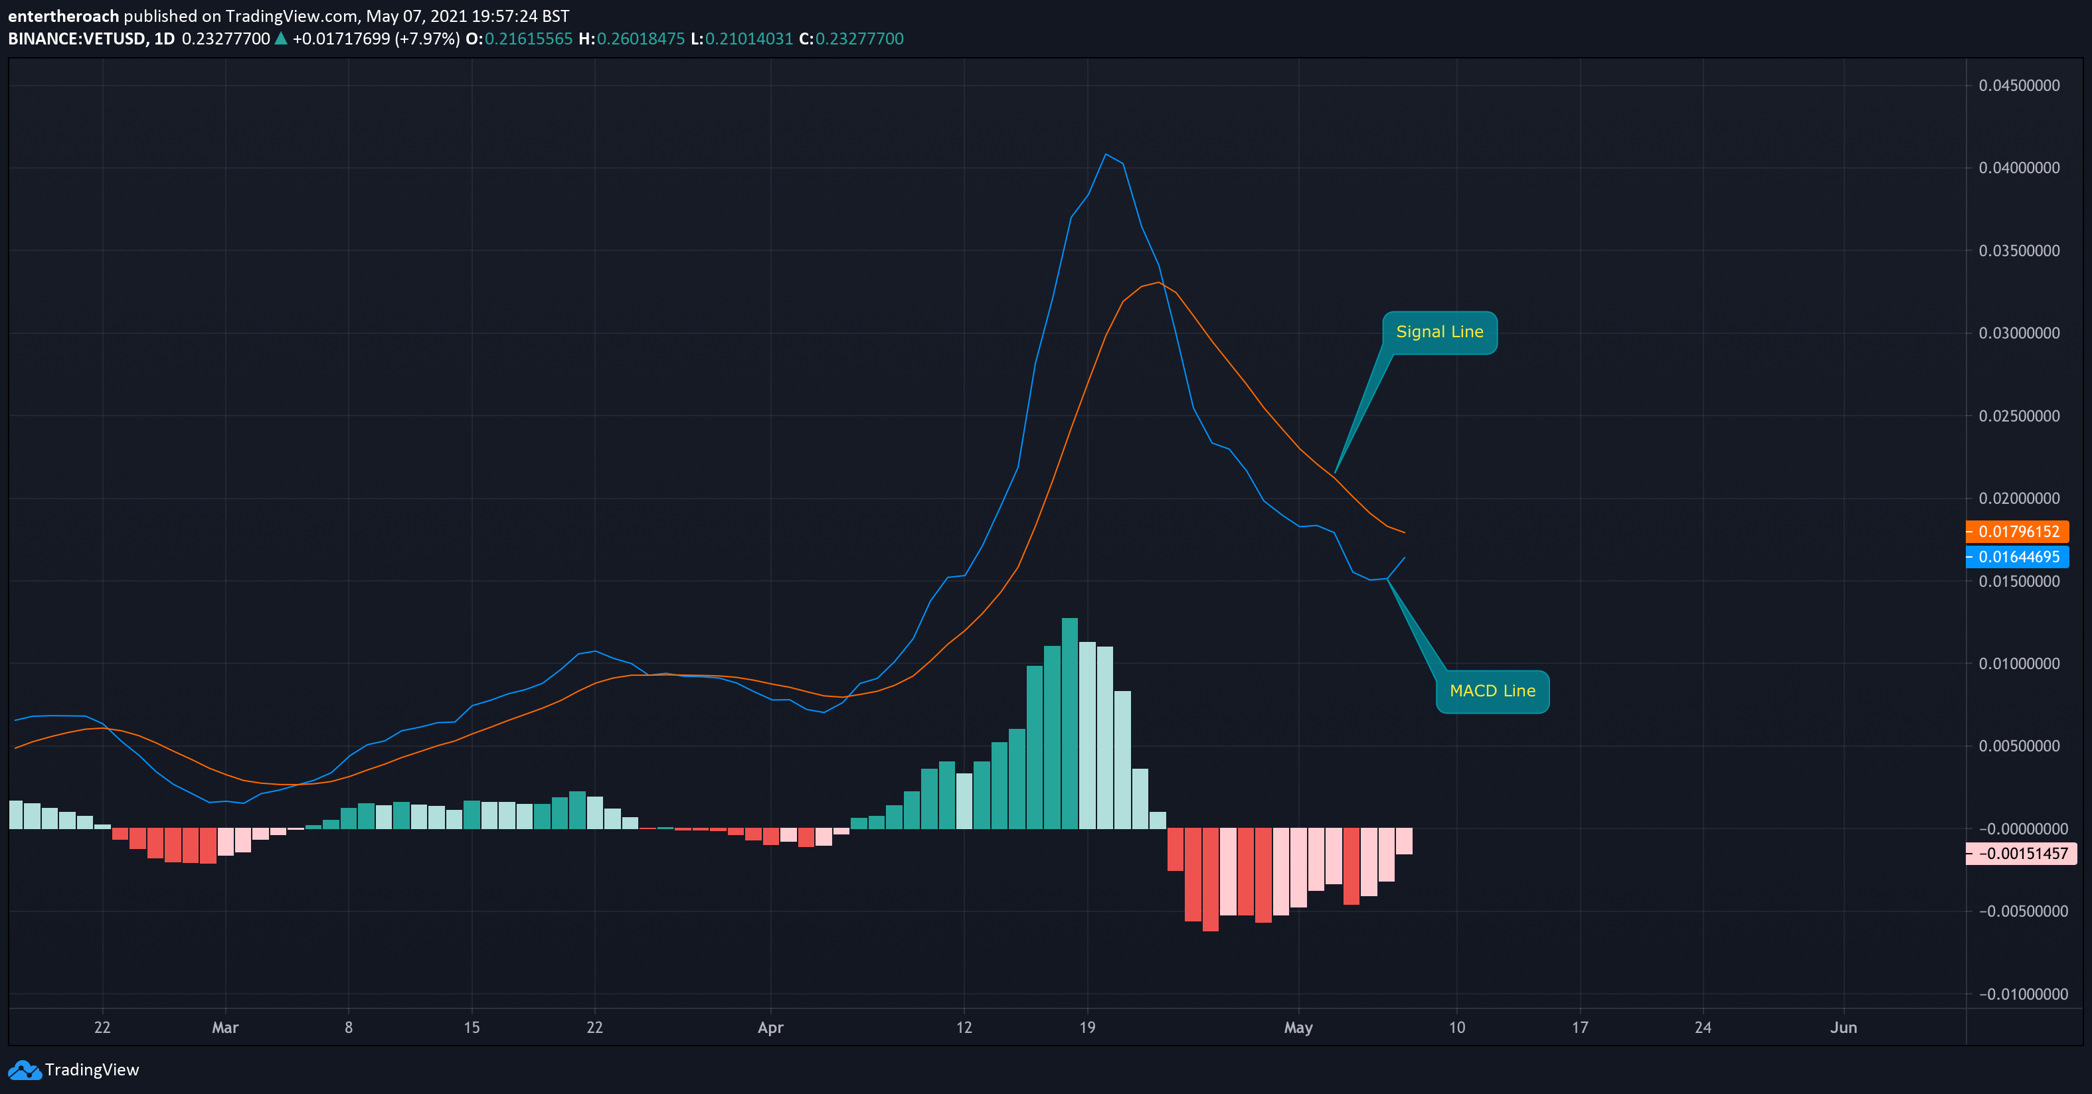The image size is (2092, 1094).
Task: Click the pink -0.00151457 histogram value tag
Action: click(x=2022, y=853)
